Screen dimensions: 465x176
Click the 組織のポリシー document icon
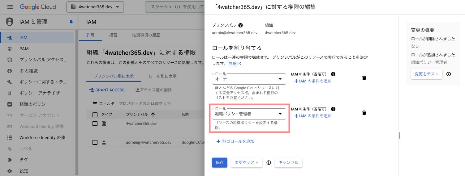[x=10, y=104]
